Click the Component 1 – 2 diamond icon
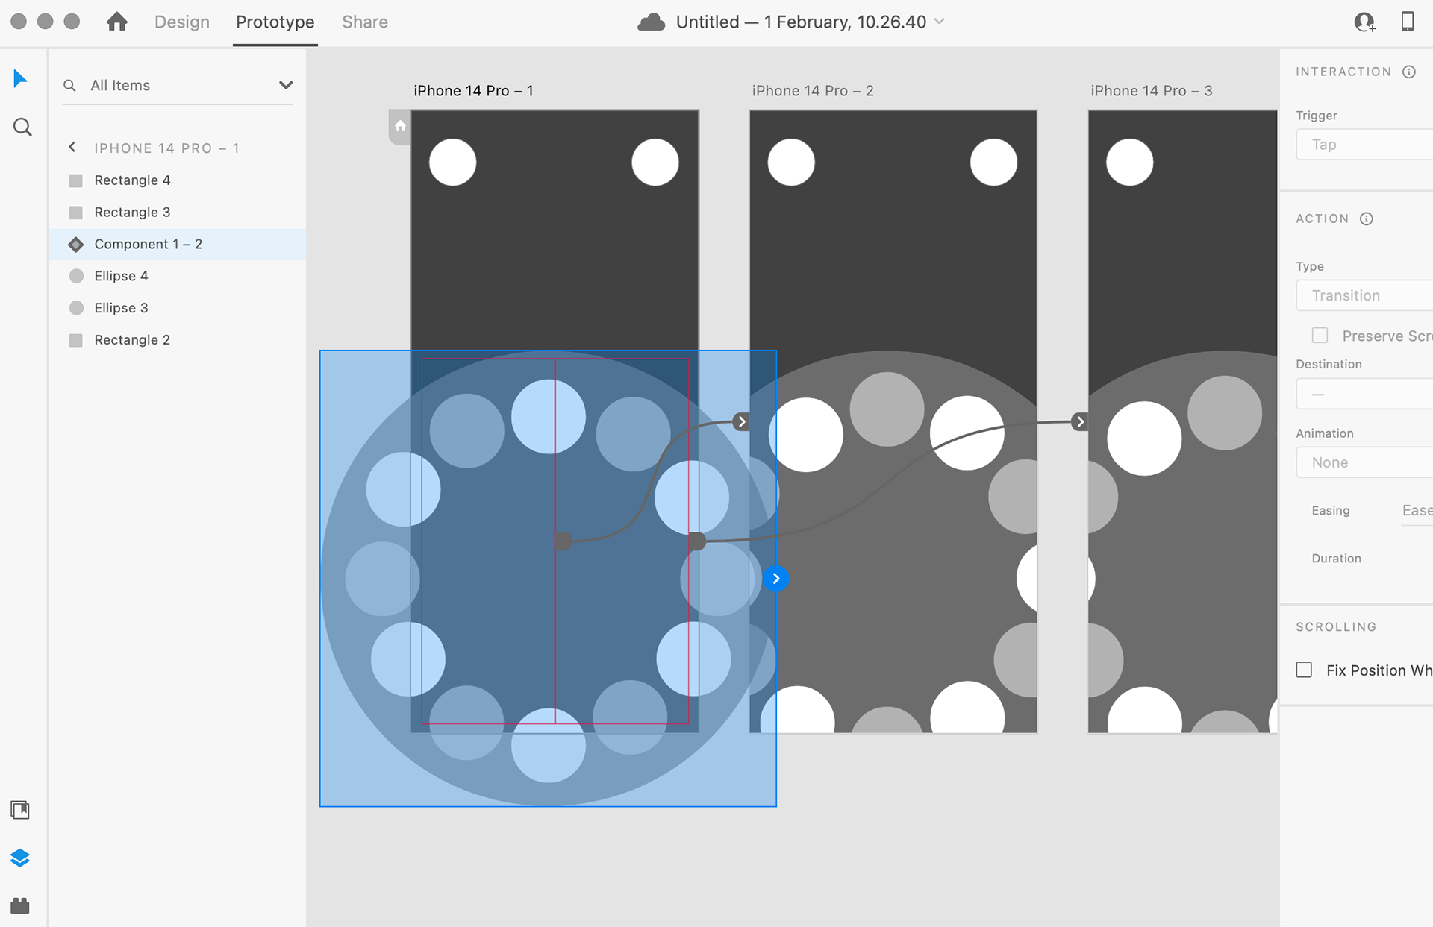The height and width of the screenshot is (927, 1433). (75, 245)
